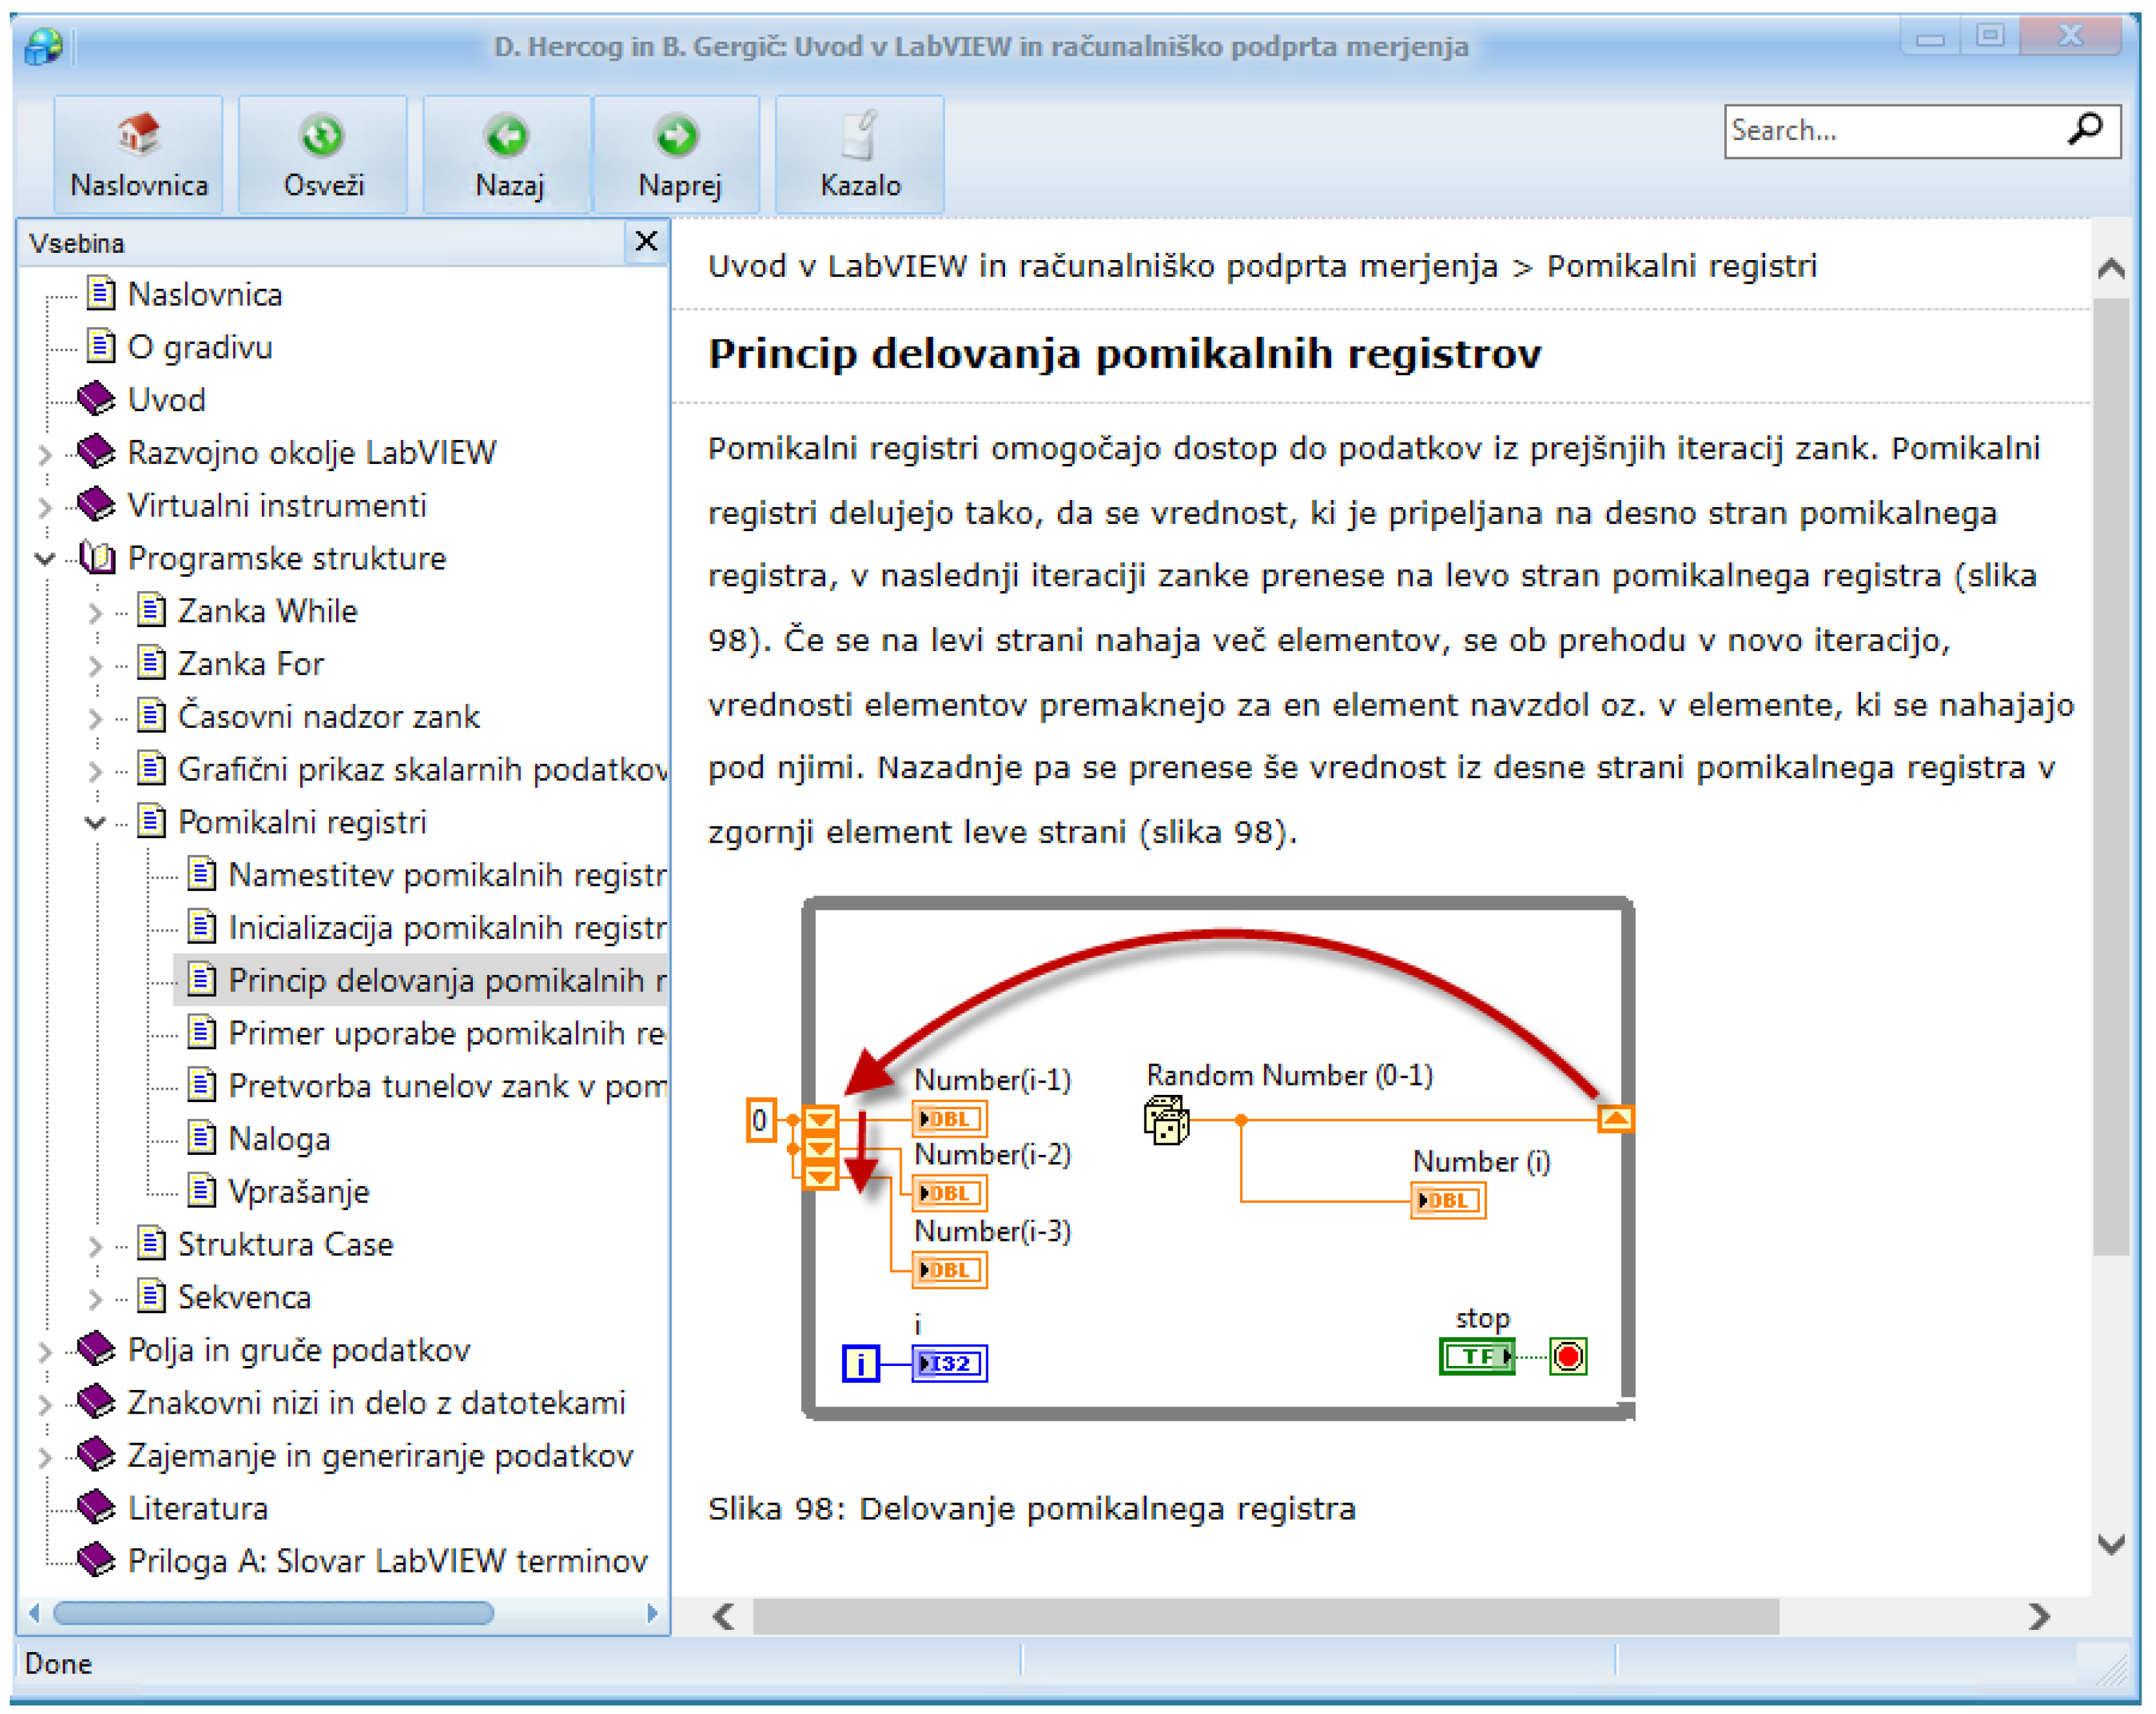Click the Zanka While page icon
The image size is (2156, 1714).
151,609
